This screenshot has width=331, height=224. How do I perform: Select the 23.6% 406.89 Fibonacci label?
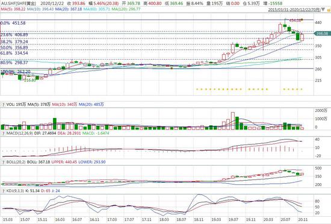14,35
